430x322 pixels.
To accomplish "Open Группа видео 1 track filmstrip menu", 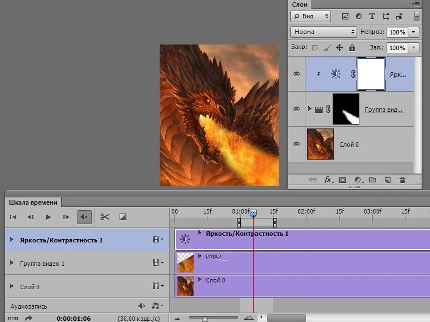I will 157,262.
